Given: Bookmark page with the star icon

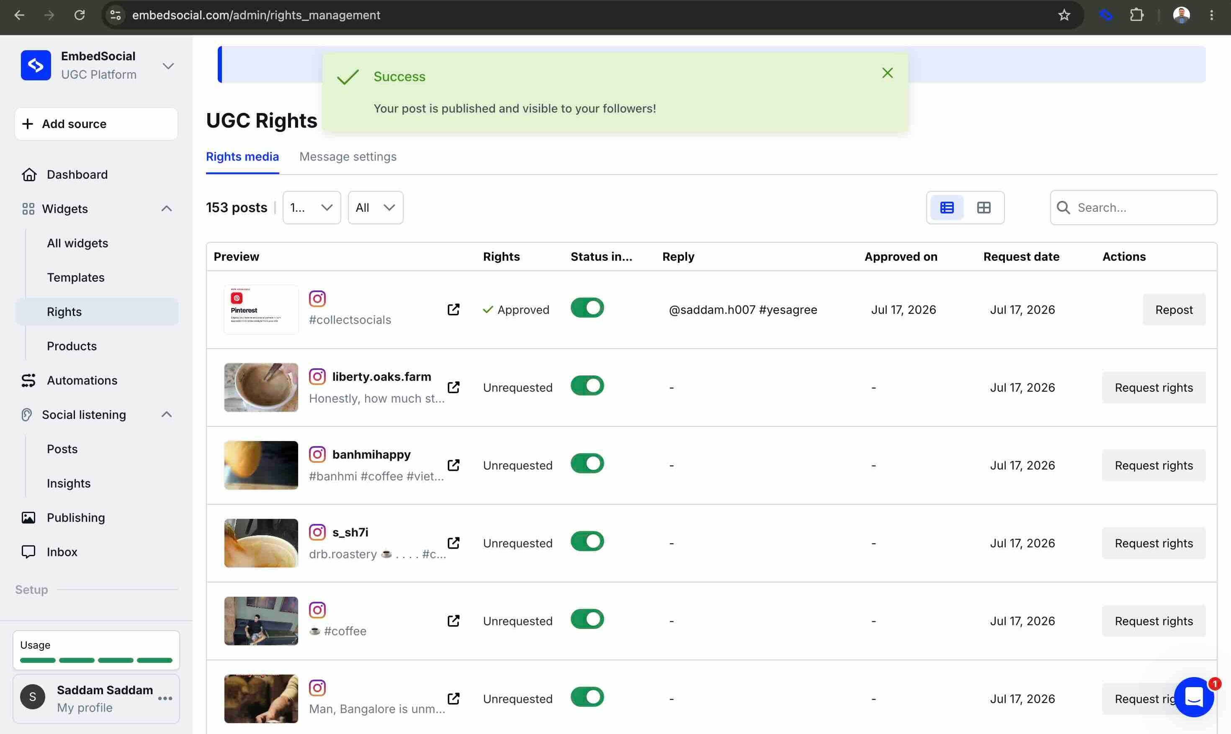Looking at the screenshot, I should [1064, 15].
